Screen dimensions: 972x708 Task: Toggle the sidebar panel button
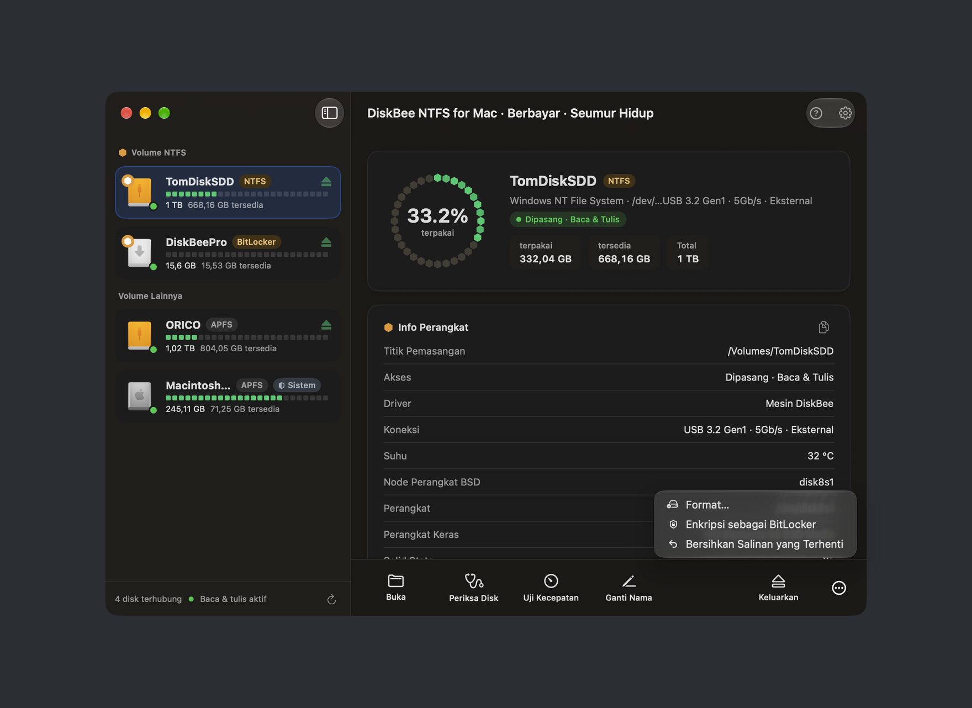coord(330,113)
